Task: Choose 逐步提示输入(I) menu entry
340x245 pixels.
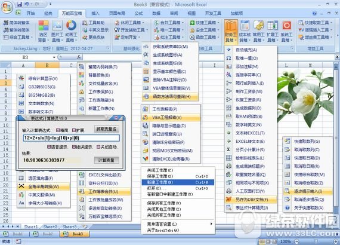Action: 308,191
